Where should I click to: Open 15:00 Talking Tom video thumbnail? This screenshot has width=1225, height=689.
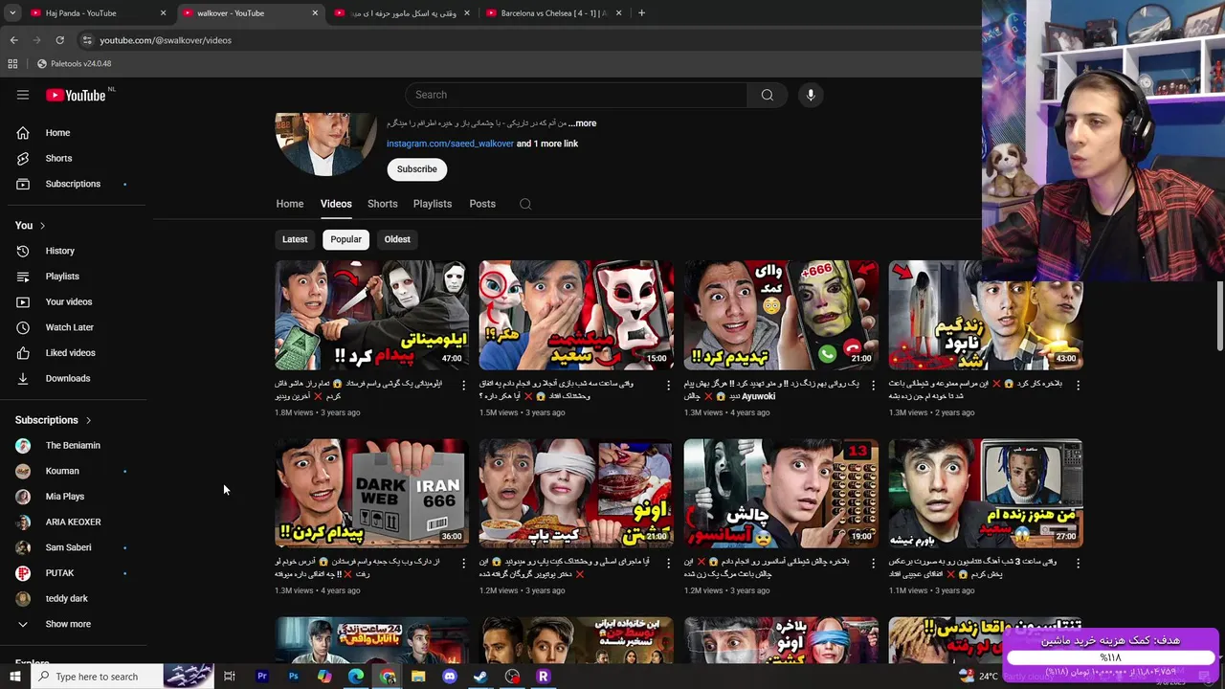[x=576, y=315]
